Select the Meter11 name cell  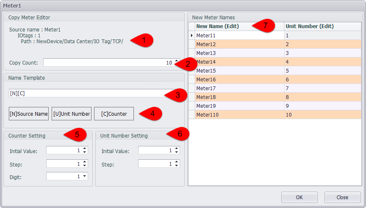[x=239, y=36]
